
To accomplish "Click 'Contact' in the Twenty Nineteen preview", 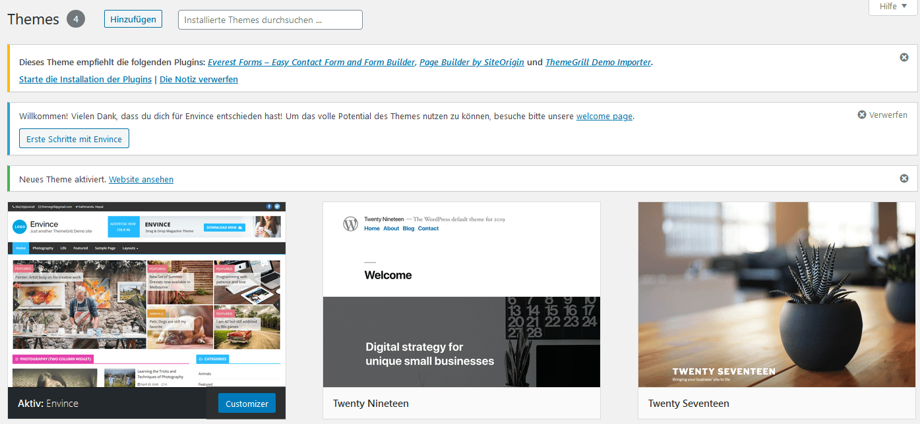I will 428,228.
